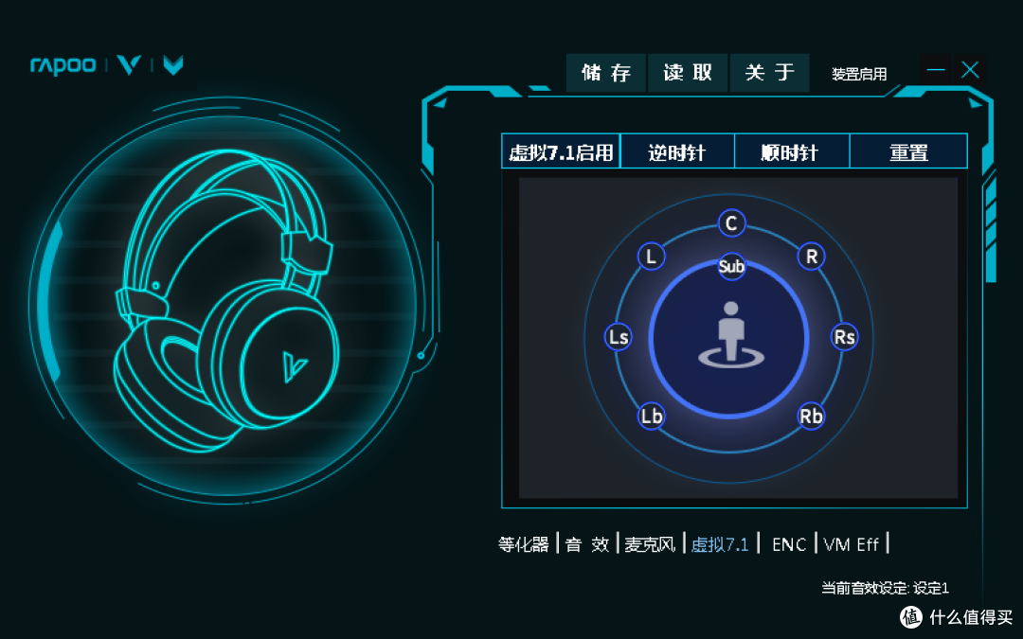Click the Rapoo logo

coord(63,65)
